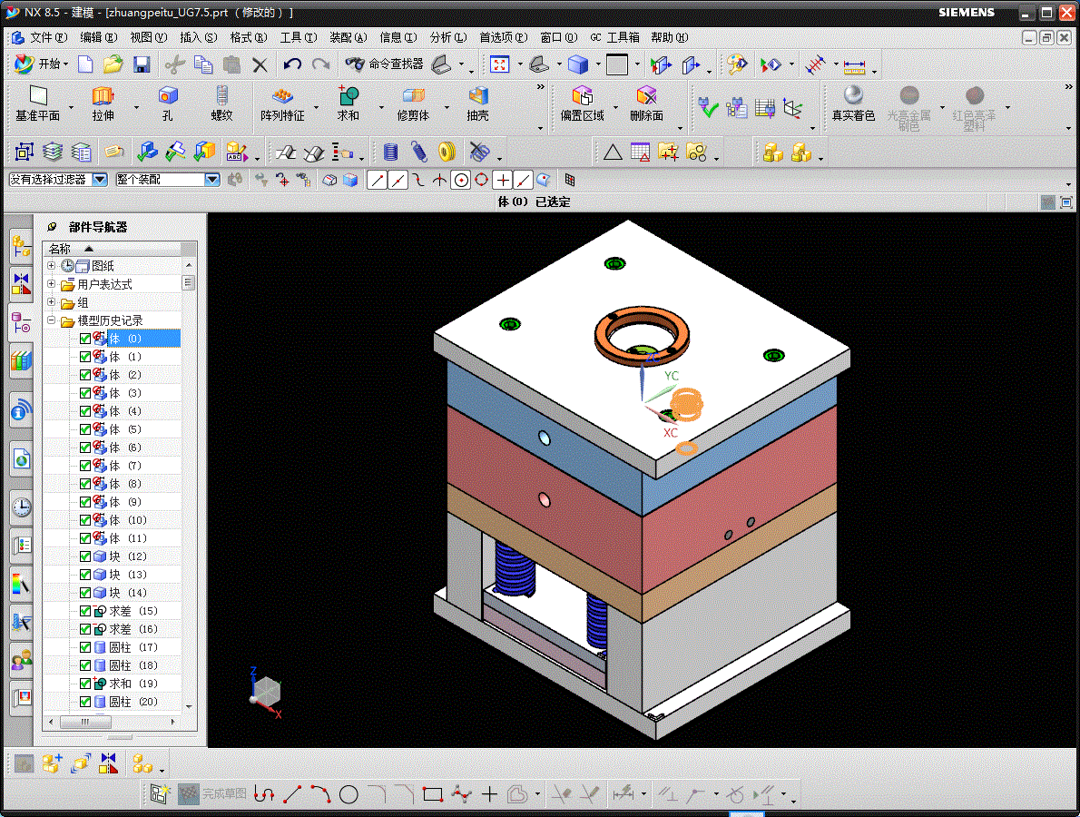Click the 真实着色 true shading icon
1080x817 pixels.
853,103
